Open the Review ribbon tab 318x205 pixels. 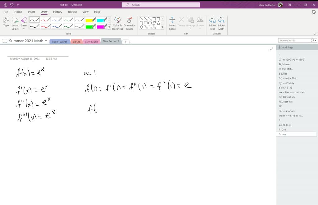72,12
